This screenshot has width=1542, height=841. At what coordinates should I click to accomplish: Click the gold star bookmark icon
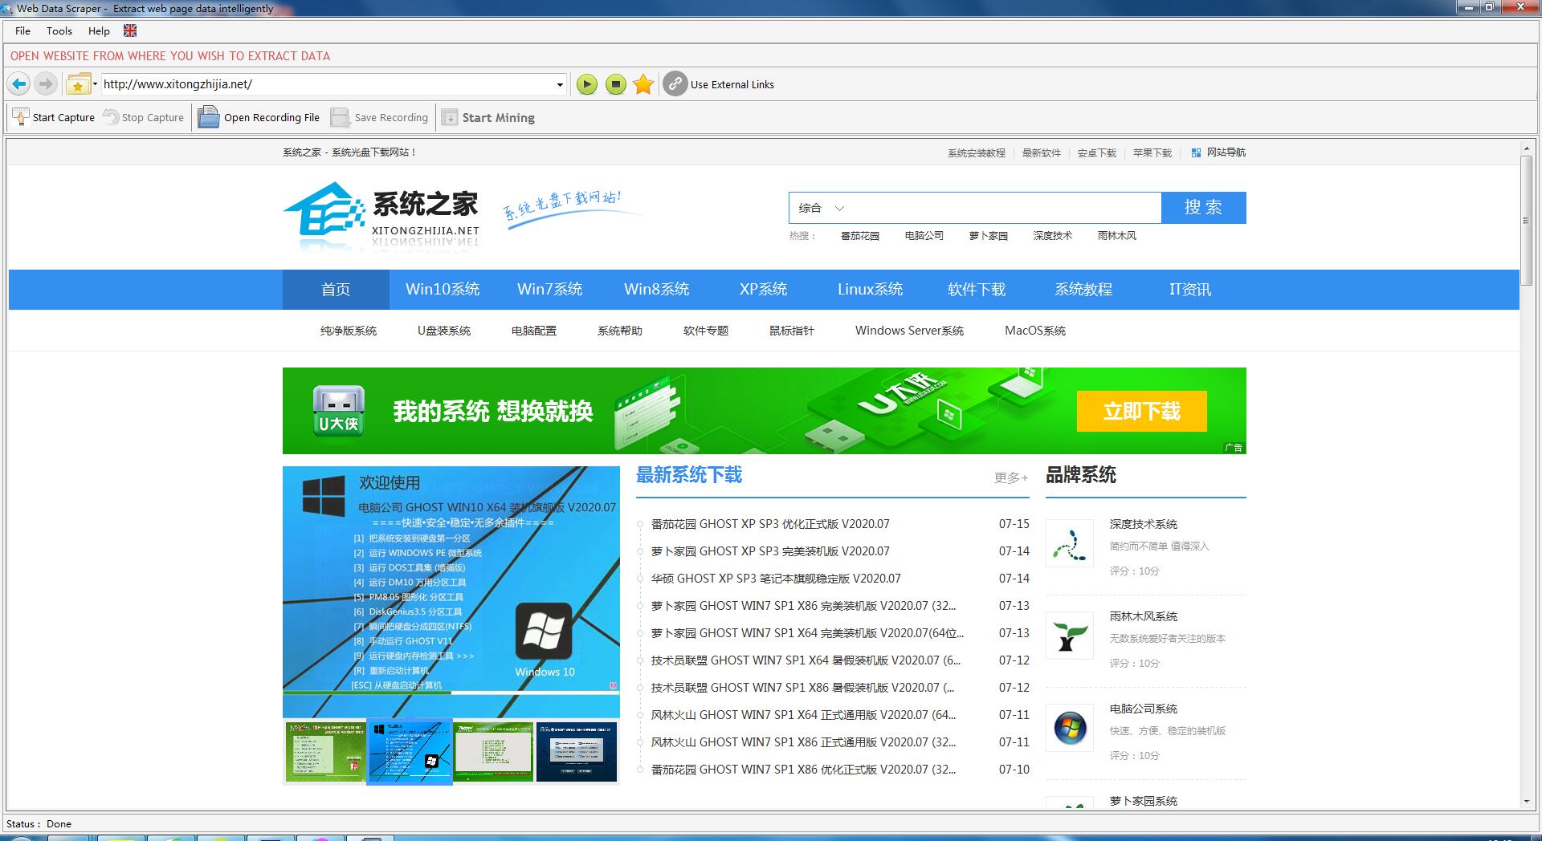643,84
